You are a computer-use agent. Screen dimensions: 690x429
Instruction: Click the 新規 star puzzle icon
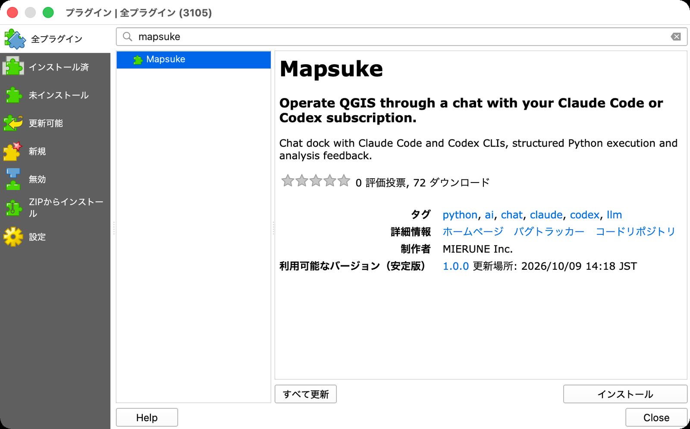13,151
